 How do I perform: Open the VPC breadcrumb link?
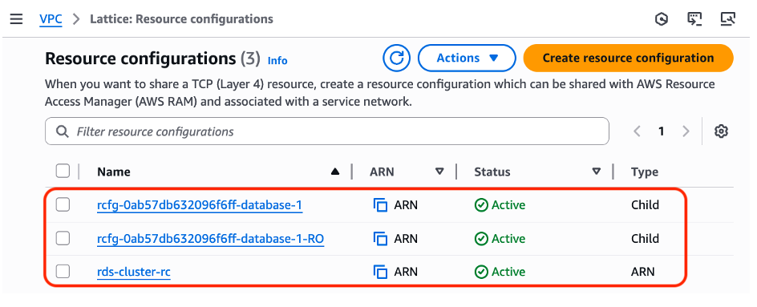(x=51, y=19)
